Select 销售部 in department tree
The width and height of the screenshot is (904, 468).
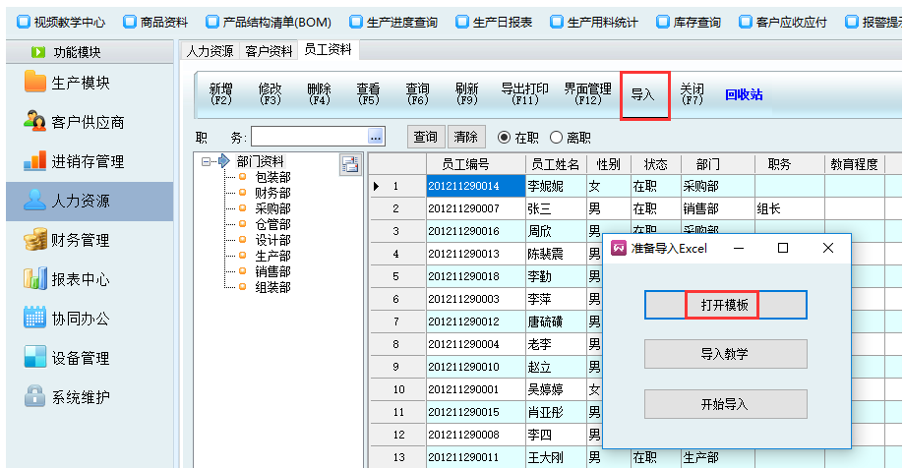[272, 271]
